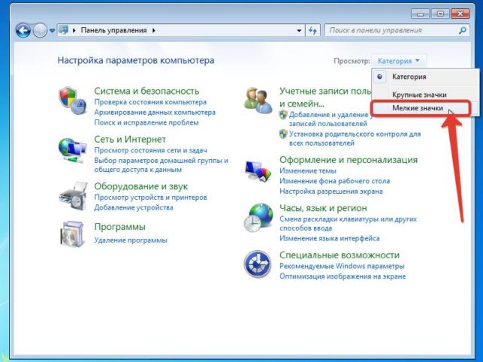Click the search magnifier icon
The image size is (483, 362).
(463, 31)
